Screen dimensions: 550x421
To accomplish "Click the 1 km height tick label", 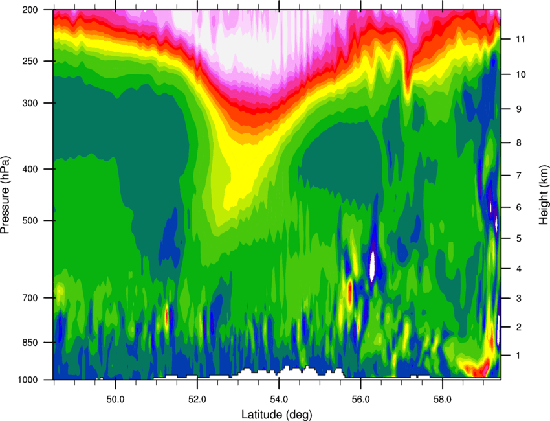I will (519, 356).
